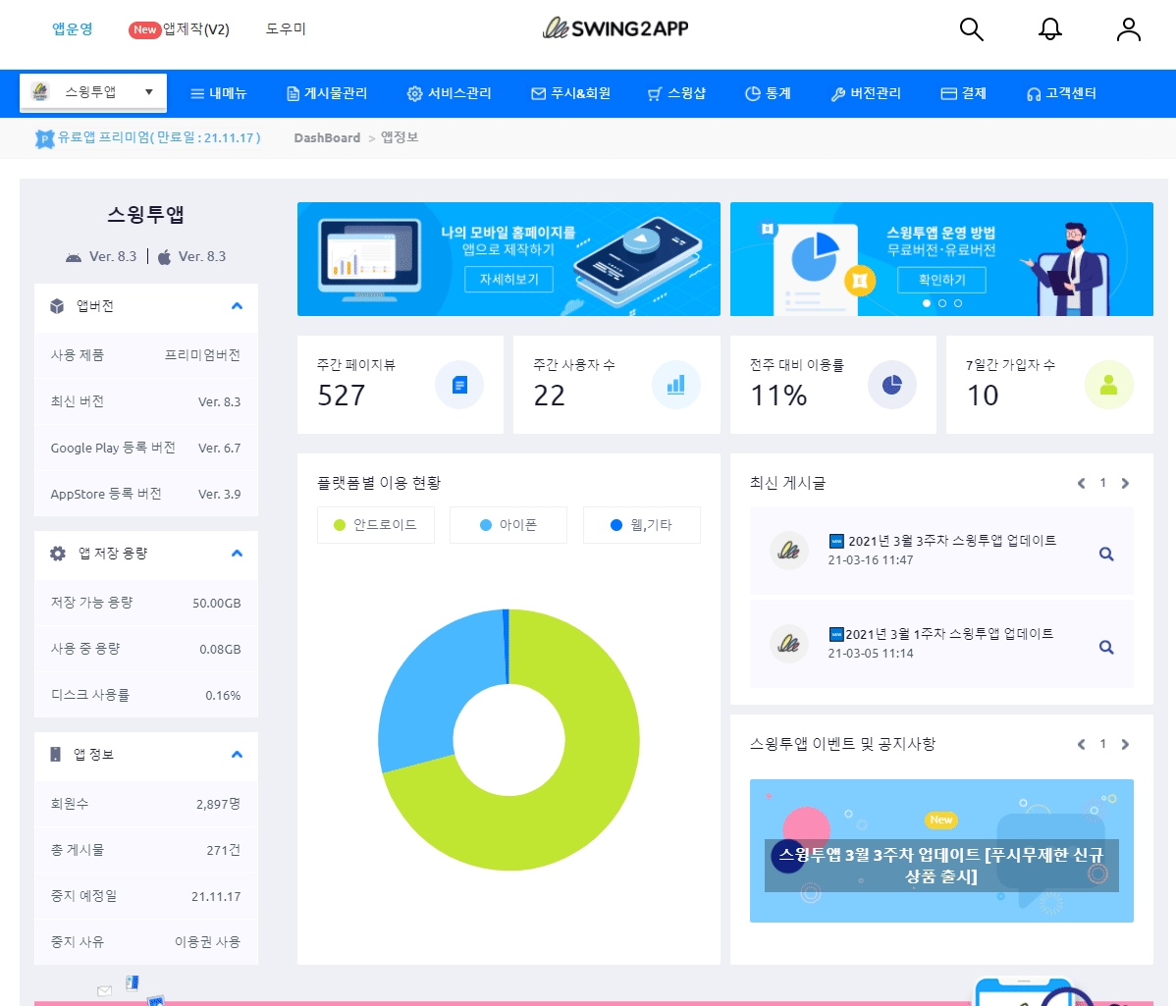Toggle 웹,기타 legend in platform chart

click(x=641, y=525)
